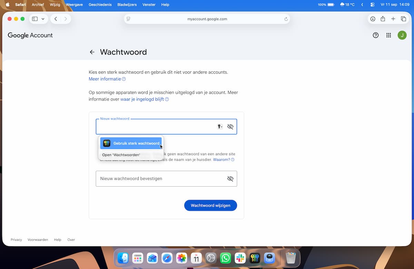The image size is (414, 269).
Task: Open Over footer link
Action: click(x=71, y=240)
